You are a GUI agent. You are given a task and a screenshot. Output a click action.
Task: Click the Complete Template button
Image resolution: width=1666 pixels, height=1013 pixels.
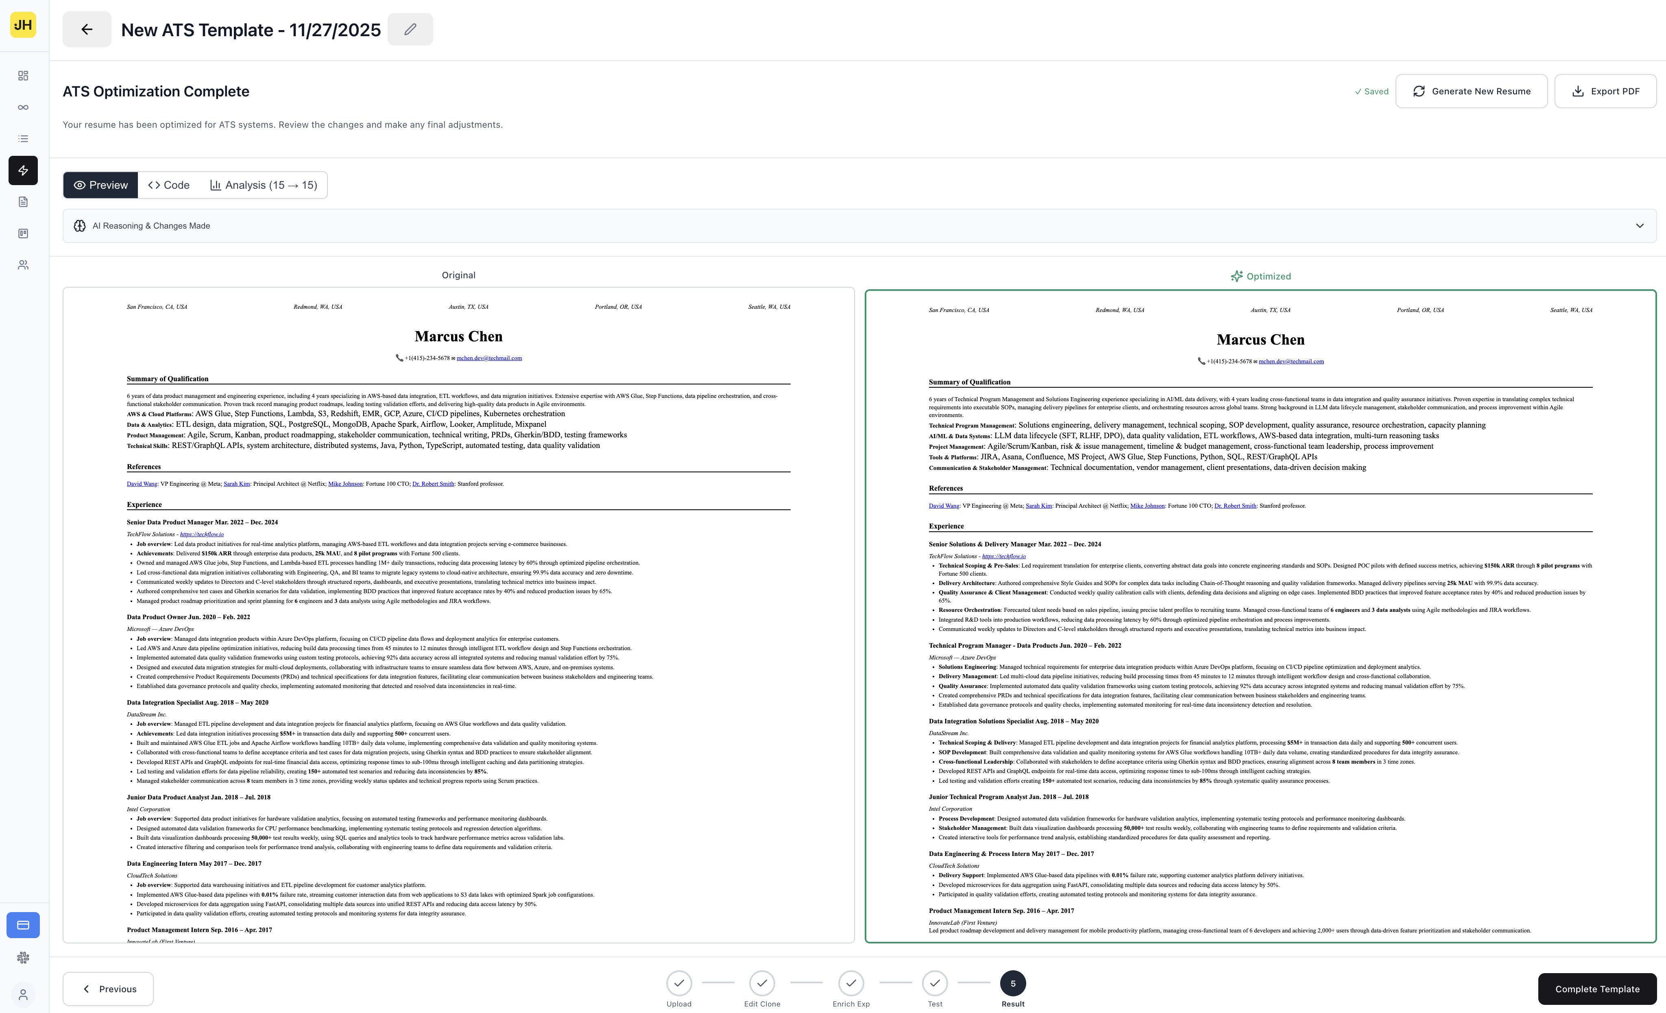pyautogui.click(x=1597, y=989)
